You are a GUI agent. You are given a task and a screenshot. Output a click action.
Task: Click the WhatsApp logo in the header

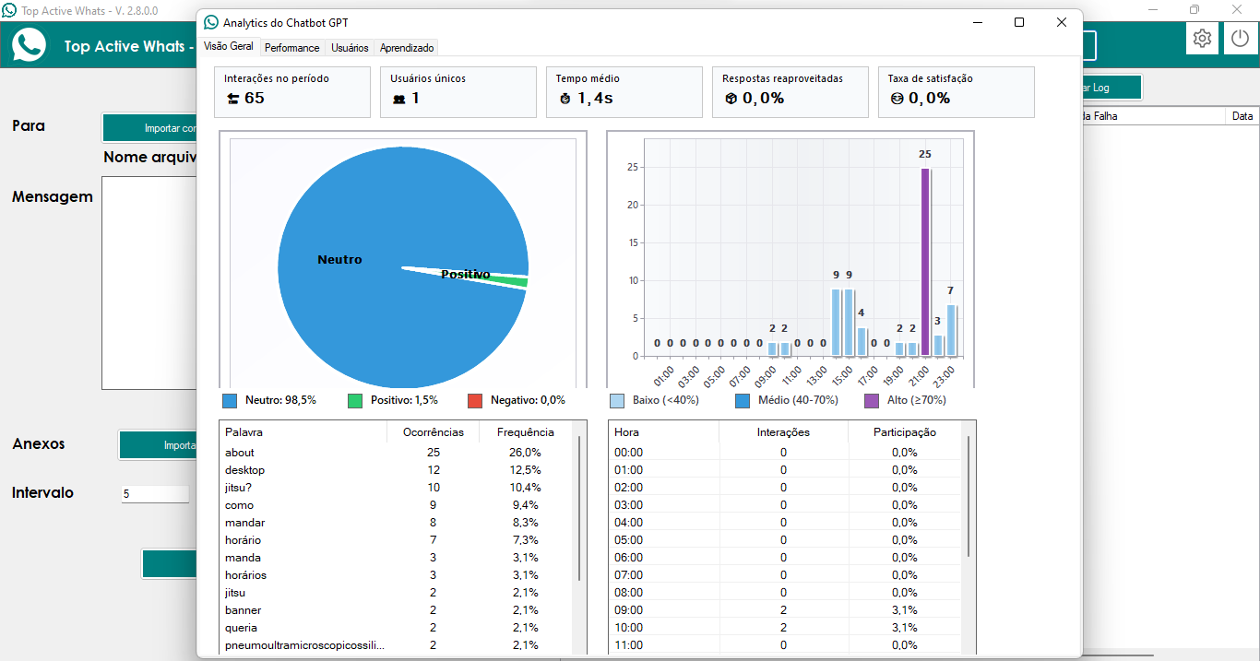[30, 44]
